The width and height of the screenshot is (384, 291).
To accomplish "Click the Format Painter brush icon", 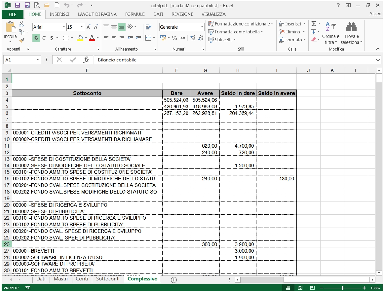I will [22, 40].
